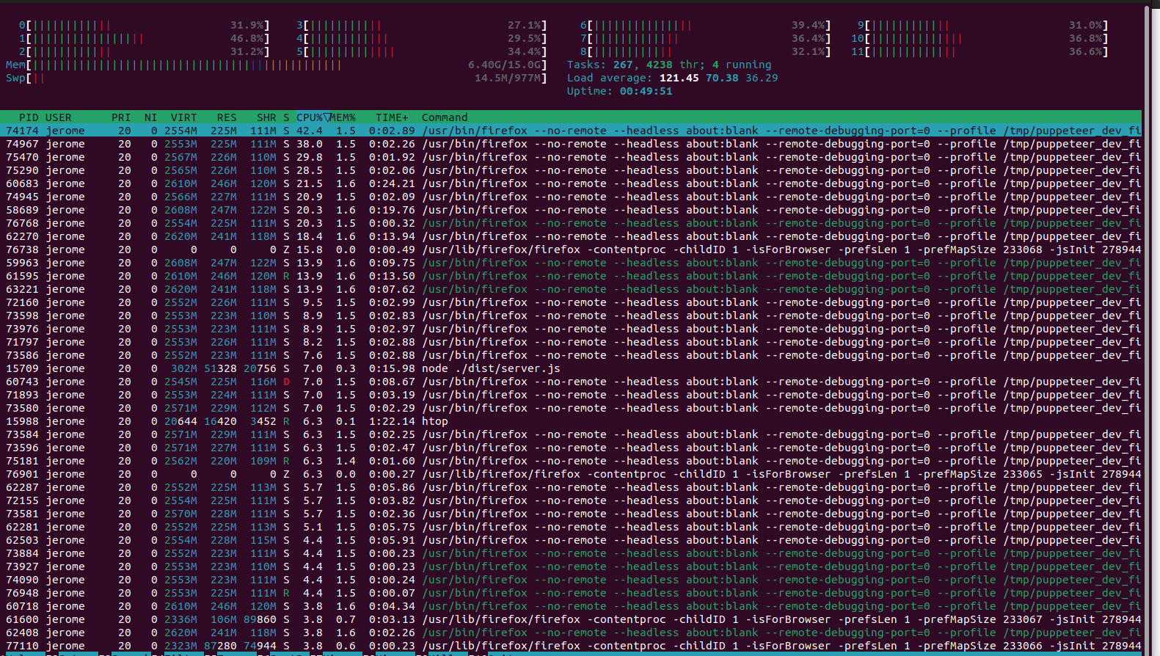Click the NI column header
Image resolution: width=1160 pixels, height=656 pixels.
150,117
